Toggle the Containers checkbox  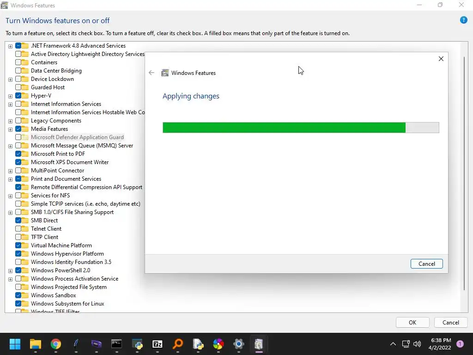[18, 62]
